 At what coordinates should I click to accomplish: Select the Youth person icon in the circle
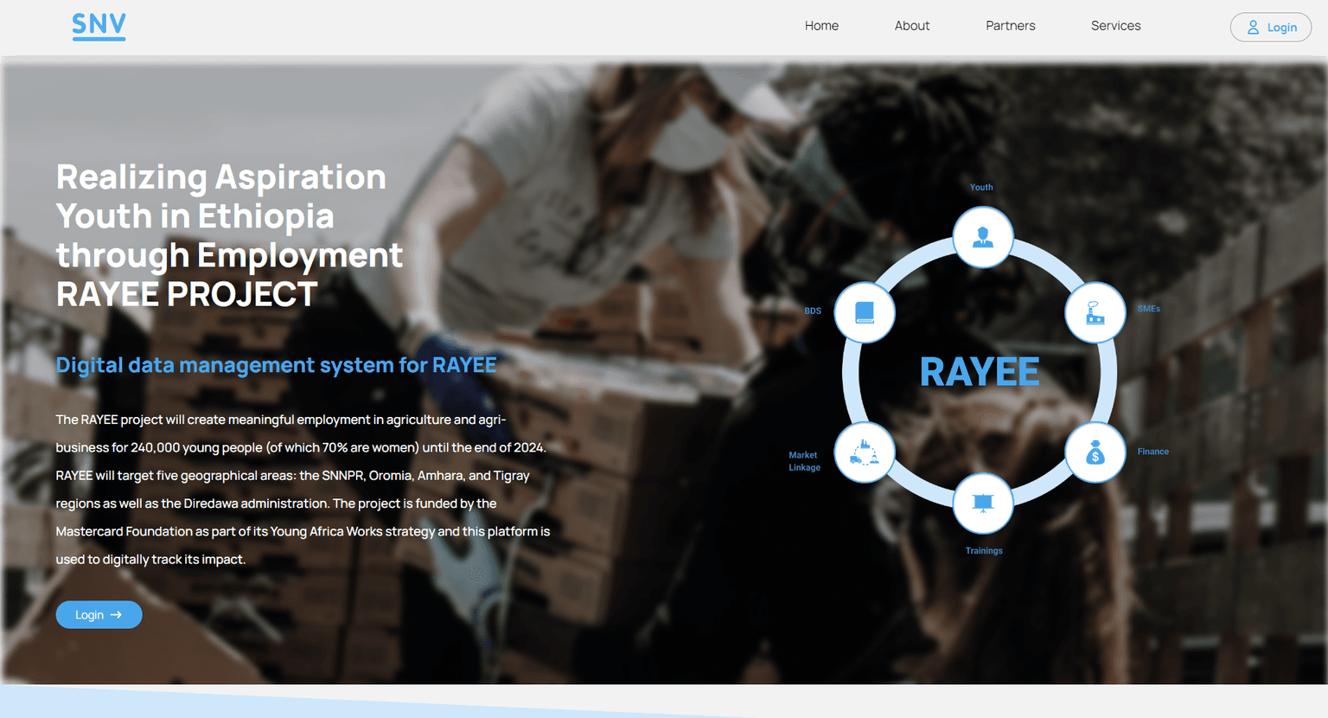(982, 236)
